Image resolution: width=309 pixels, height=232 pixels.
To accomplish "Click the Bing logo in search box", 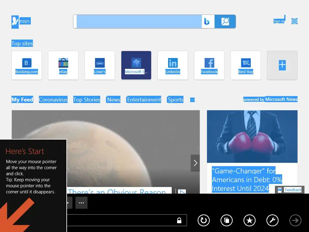I will coord(207,21).
